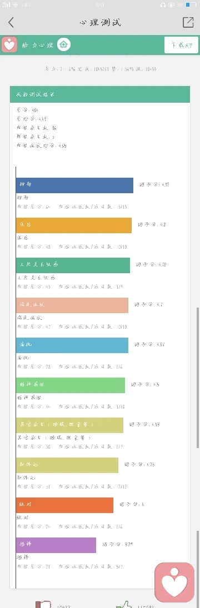Tap the headphone icon in status bar
Screen dimensions: 200x608
click(x=164, y=5)
